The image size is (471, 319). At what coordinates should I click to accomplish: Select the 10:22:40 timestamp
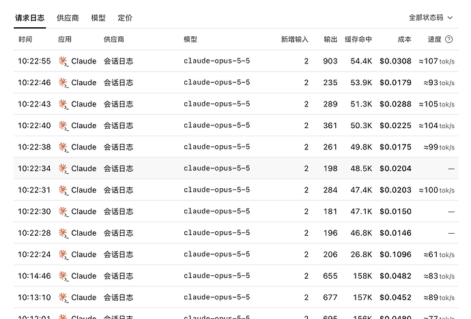coord(34,125)
